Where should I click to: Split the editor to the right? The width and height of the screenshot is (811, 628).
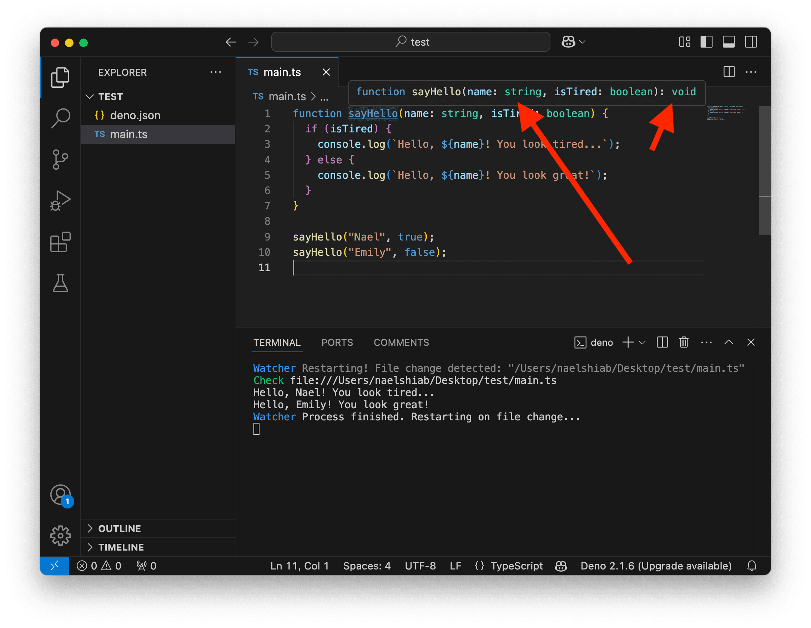(x=729, y=72)
